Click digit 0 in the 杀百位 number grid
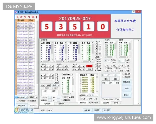The height and width of the screenshot is (124, 156). coord(42,66)
